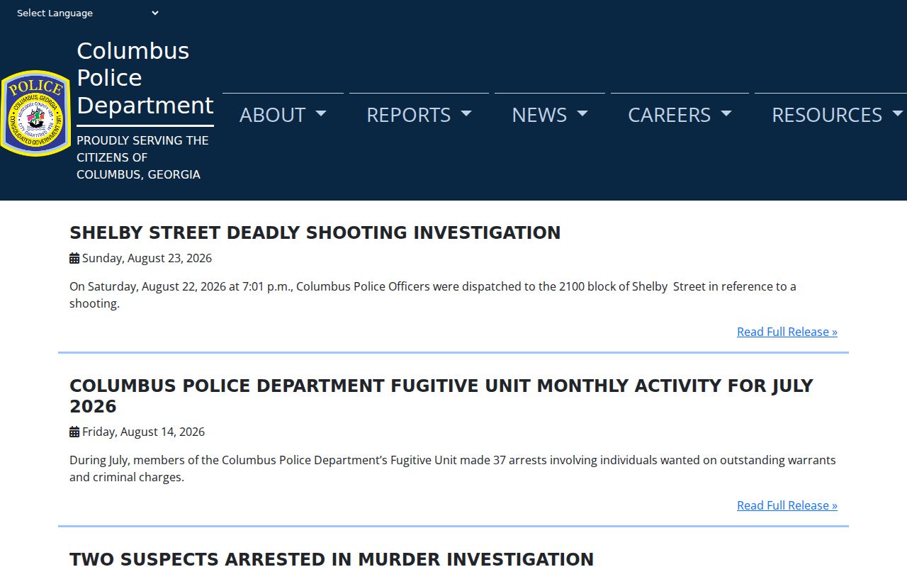Click the Fugitive Unit 37 arrests summary paragraph
The width and height of the screenshot is (907, 567).
pyautogui.click(x=453, y=468)
